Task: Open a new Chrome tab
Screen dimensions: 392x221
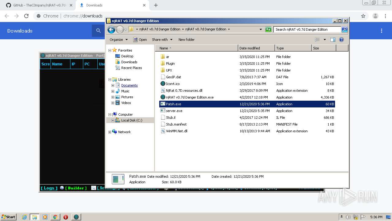Action: [156, 5]
